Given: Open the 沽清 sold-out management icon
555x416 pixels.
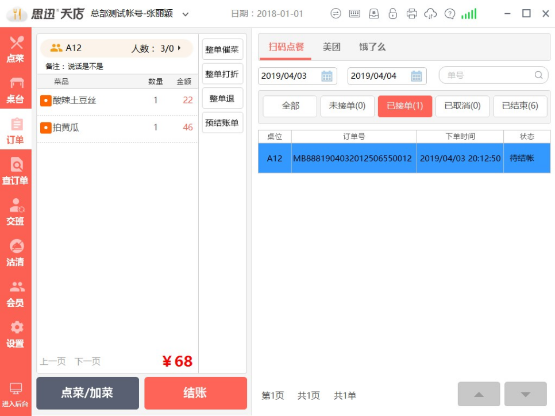Looking at the screenshot, I should point(16,252).
